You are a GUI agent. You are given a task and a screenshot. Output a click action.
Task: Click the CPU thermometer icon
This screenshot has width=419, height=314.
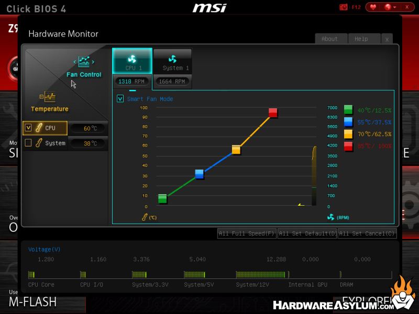[39, 128]
